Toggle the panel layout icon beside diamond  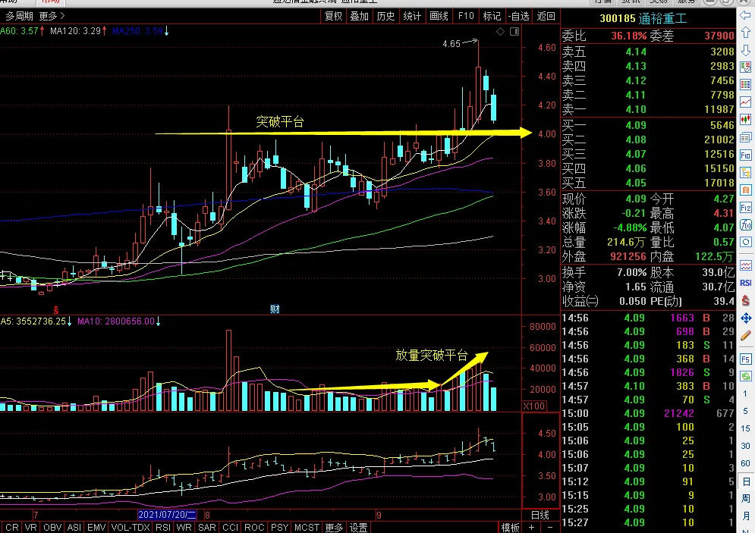click(x=514, y=32)
